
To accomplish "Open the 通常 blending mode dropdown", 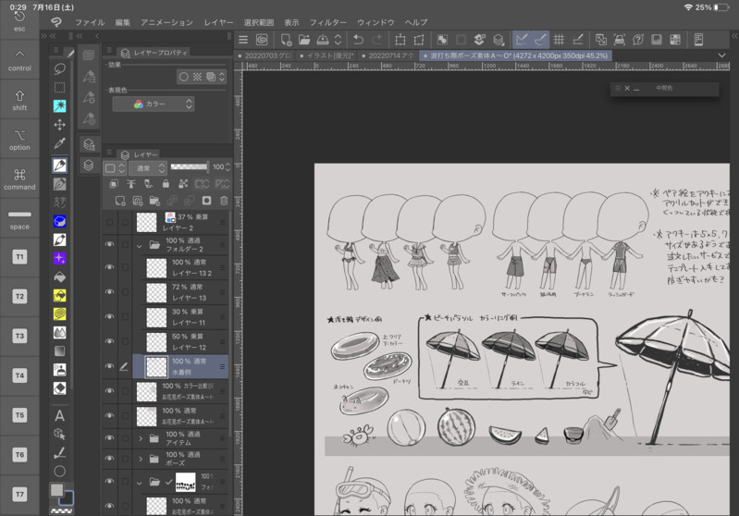I will point(149,168).
